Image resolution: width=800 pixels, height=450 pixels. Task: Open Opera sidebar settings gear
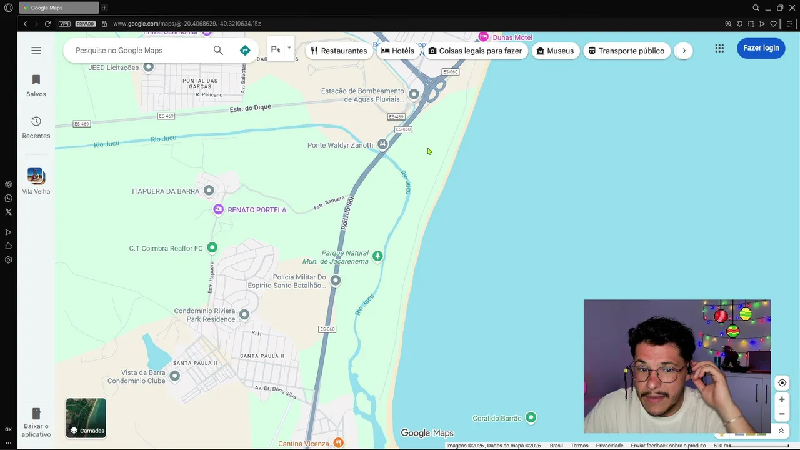click(8, 260)
